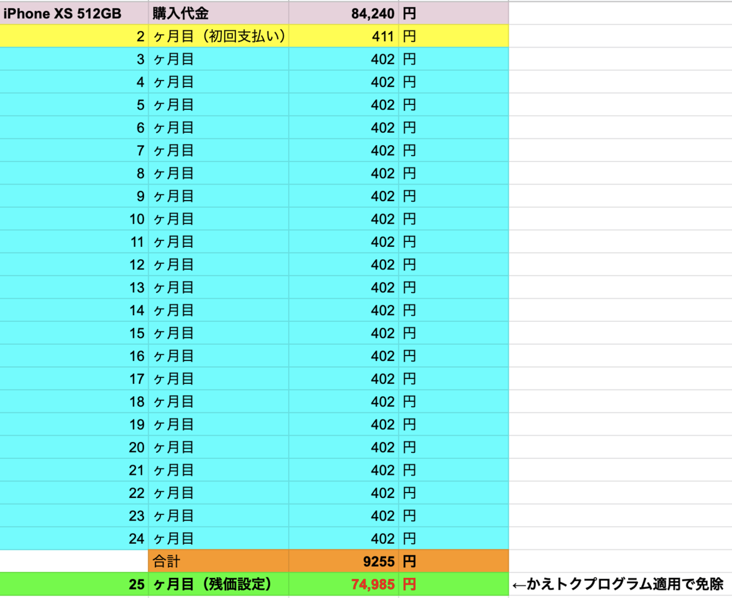The width and height of the screenshot is (732, 598).
Task: Select month number 11 cell
Action: point(74,242)
